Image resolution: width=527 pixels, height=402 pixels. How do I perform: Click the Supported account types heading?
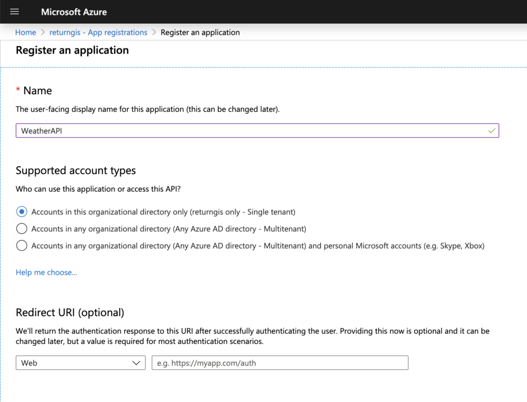click(x=76, y=170)
